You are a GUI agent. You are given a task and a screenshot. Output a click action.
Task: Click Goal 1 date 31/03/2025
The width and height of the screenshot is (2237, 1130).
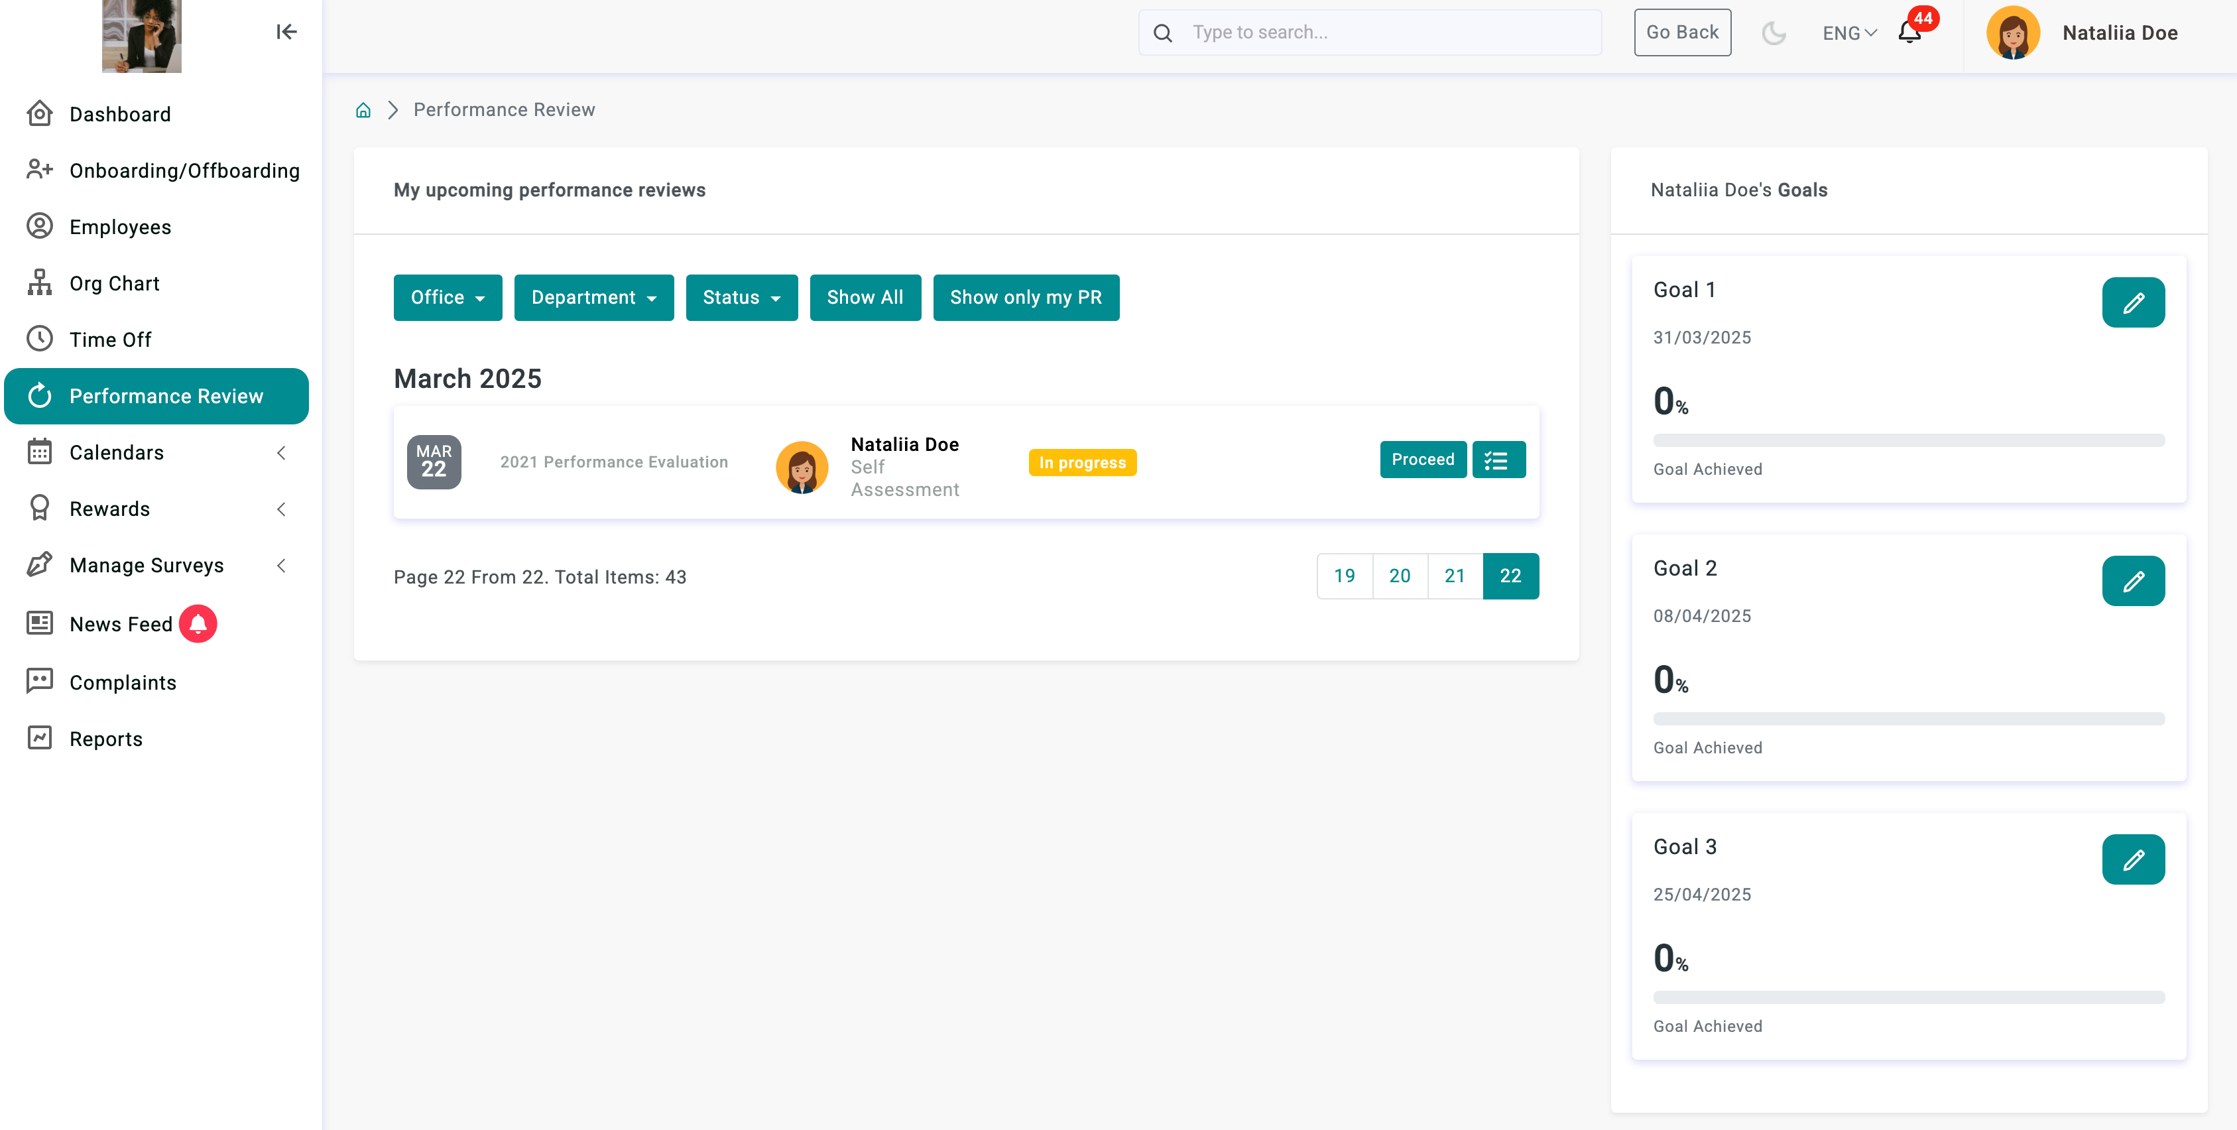click(x=1702, y=338)
